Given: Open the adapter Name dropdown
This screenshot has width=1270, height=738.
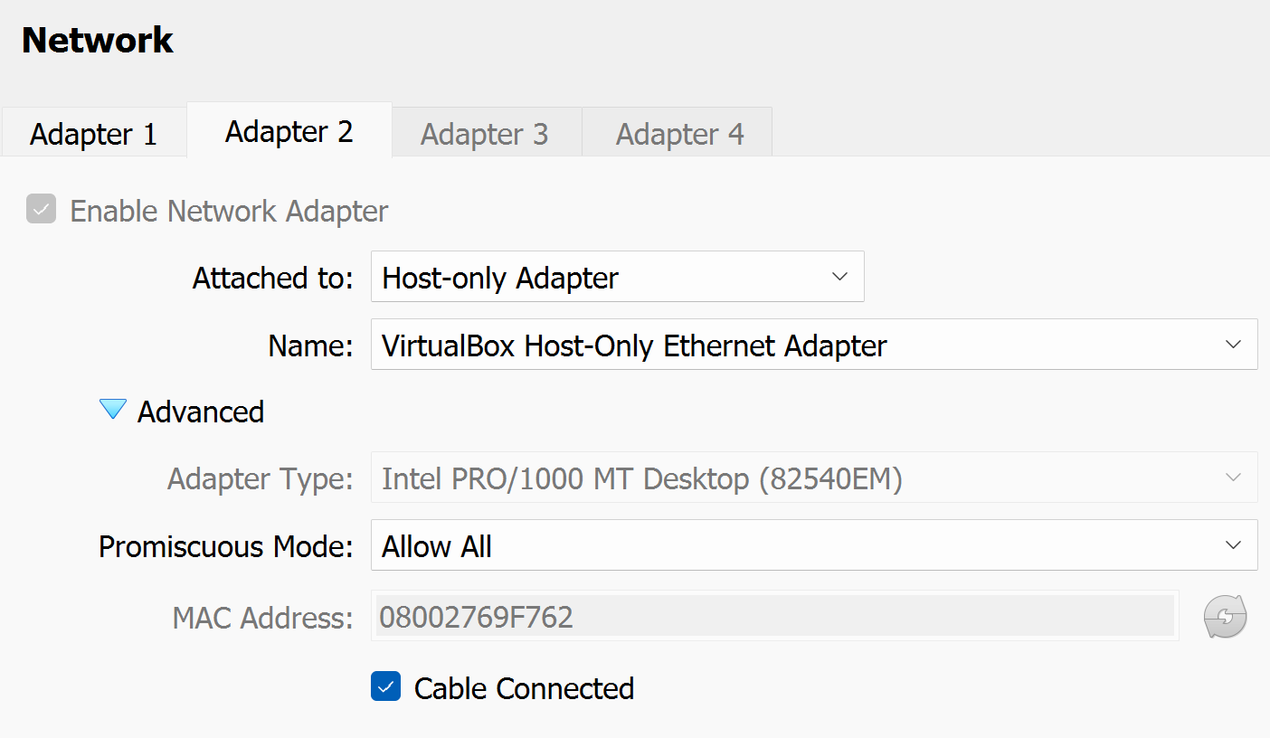Looking at the screenshot, I should coord(813,345).
